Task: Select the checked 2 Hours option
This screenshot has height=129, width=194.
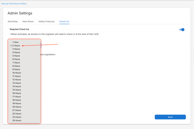Action: 24,45
